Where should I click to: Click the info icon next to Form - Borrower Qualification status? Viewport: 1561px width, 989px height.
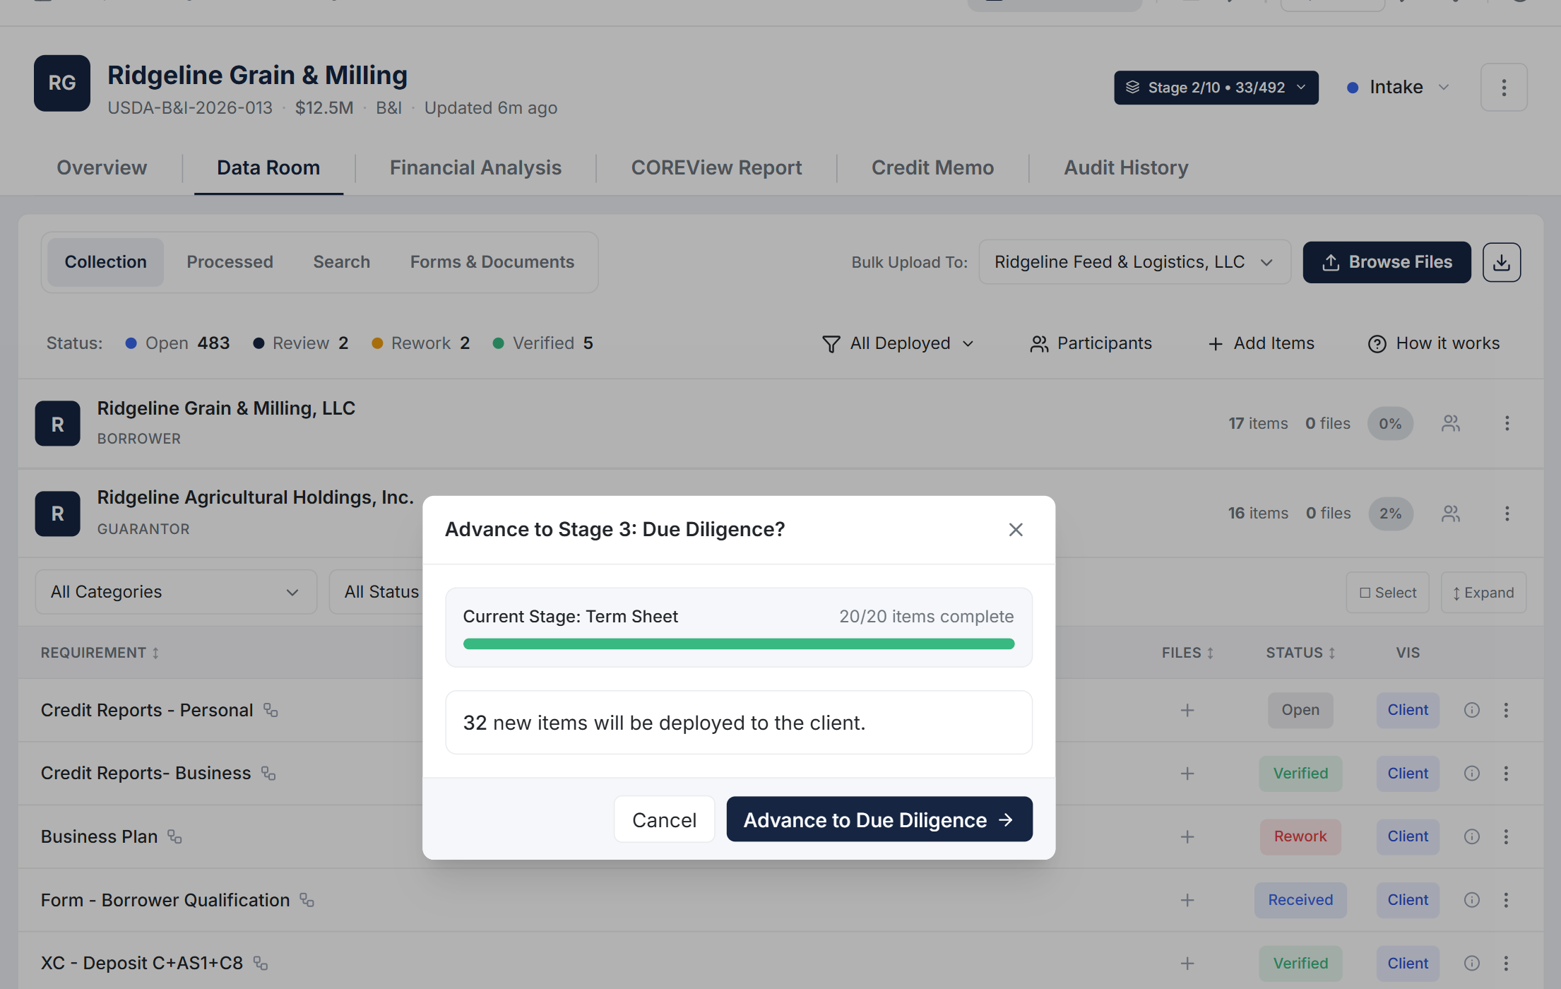click(1472, 900)
